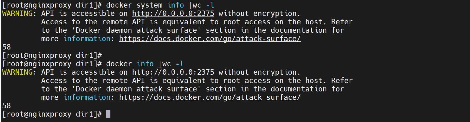470x122 pixels.
Task: Open the second http://0.0.0.0:2375 link
Action: (173, 72)
